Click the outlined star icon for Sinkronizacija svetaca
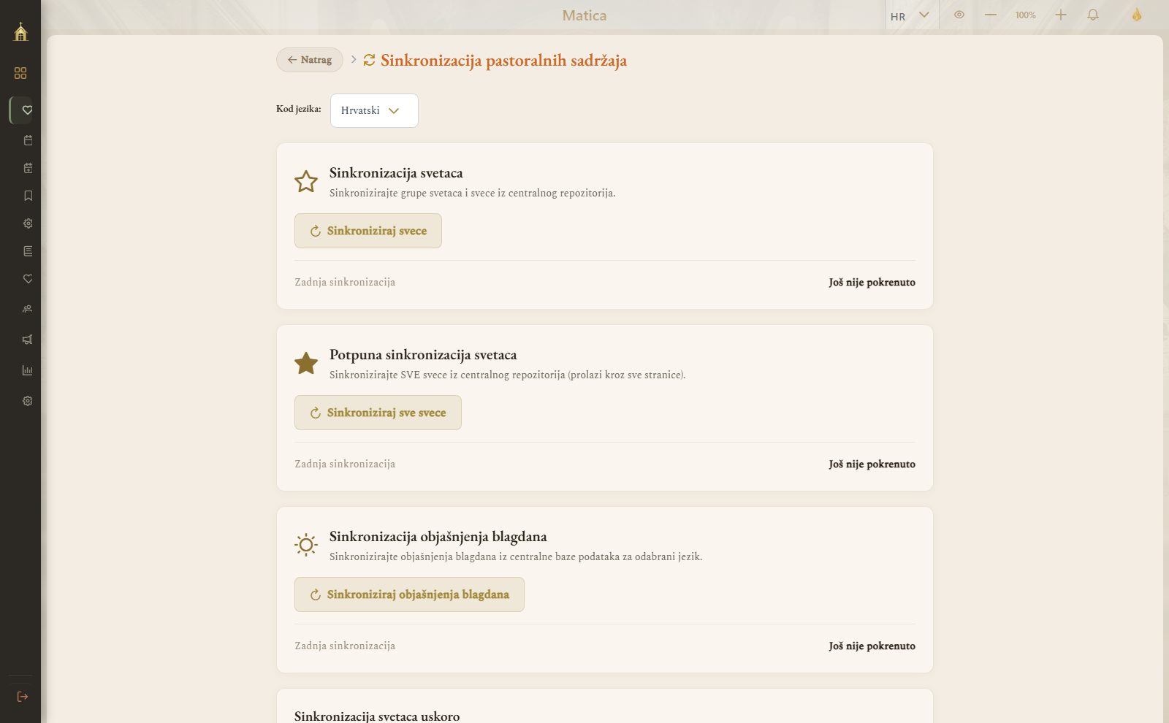 [306, 181]
